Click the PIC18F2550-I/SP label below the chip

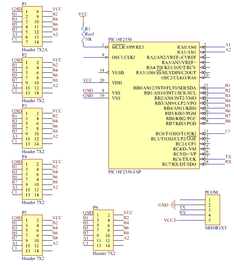(x=125, y=172)
